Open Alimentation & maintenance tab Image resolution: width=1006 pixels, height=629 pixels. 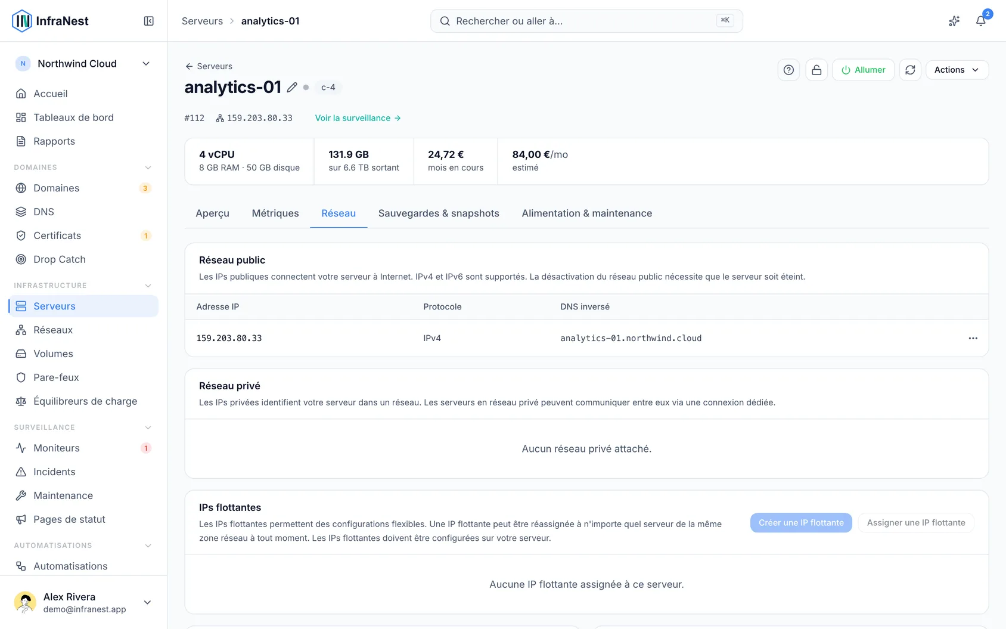click(587, 213)
